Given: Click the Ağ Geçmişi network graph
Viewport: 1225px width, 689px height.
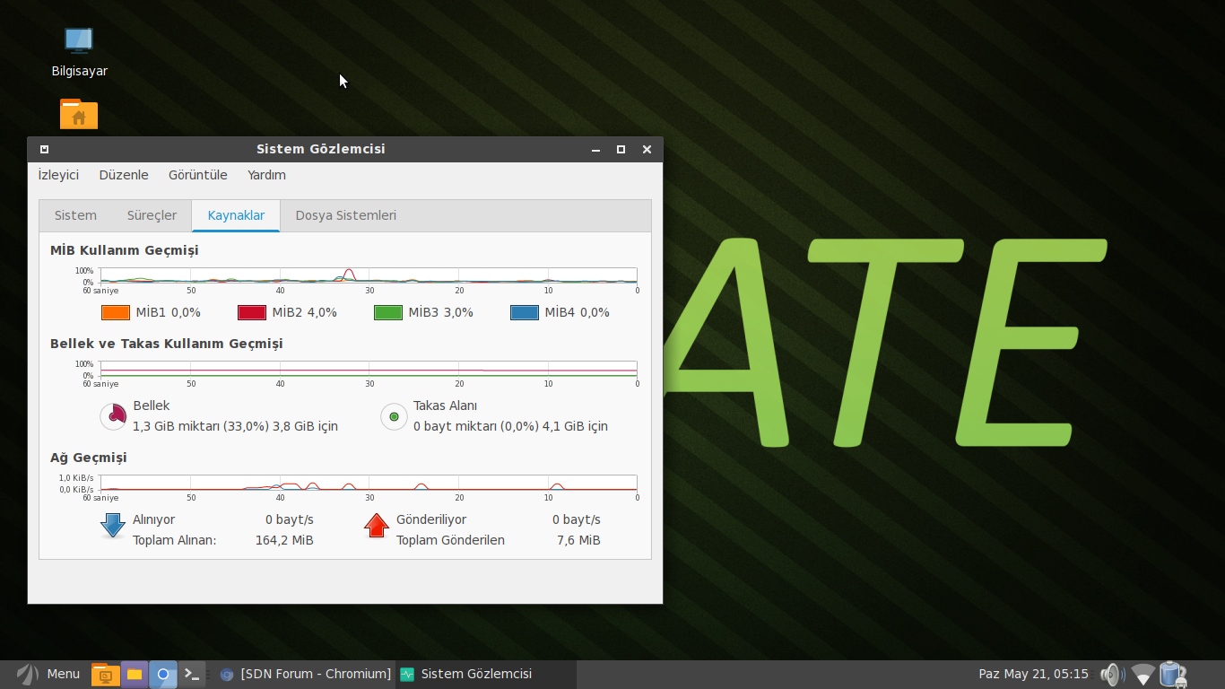Looking at the screenshot, I should [x=369, y=483].
